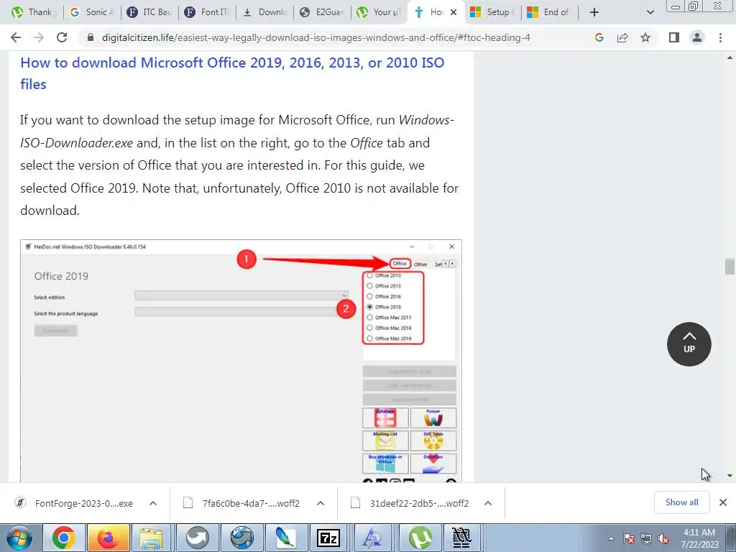This screenshot has height=552, width=736.
Task: Switch to the 'Font IT' tab
Action: point(207,12)
